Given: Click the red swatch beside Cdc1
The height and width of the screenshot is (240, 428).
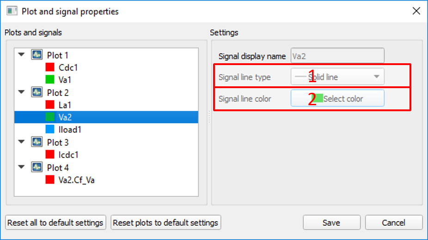Looking at the screenshot, I should (50, 67).
